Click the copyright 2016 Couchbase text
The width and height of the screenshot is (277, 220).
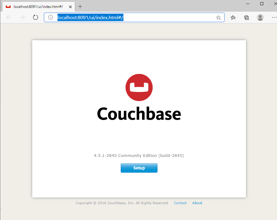[x=122, y=203]
